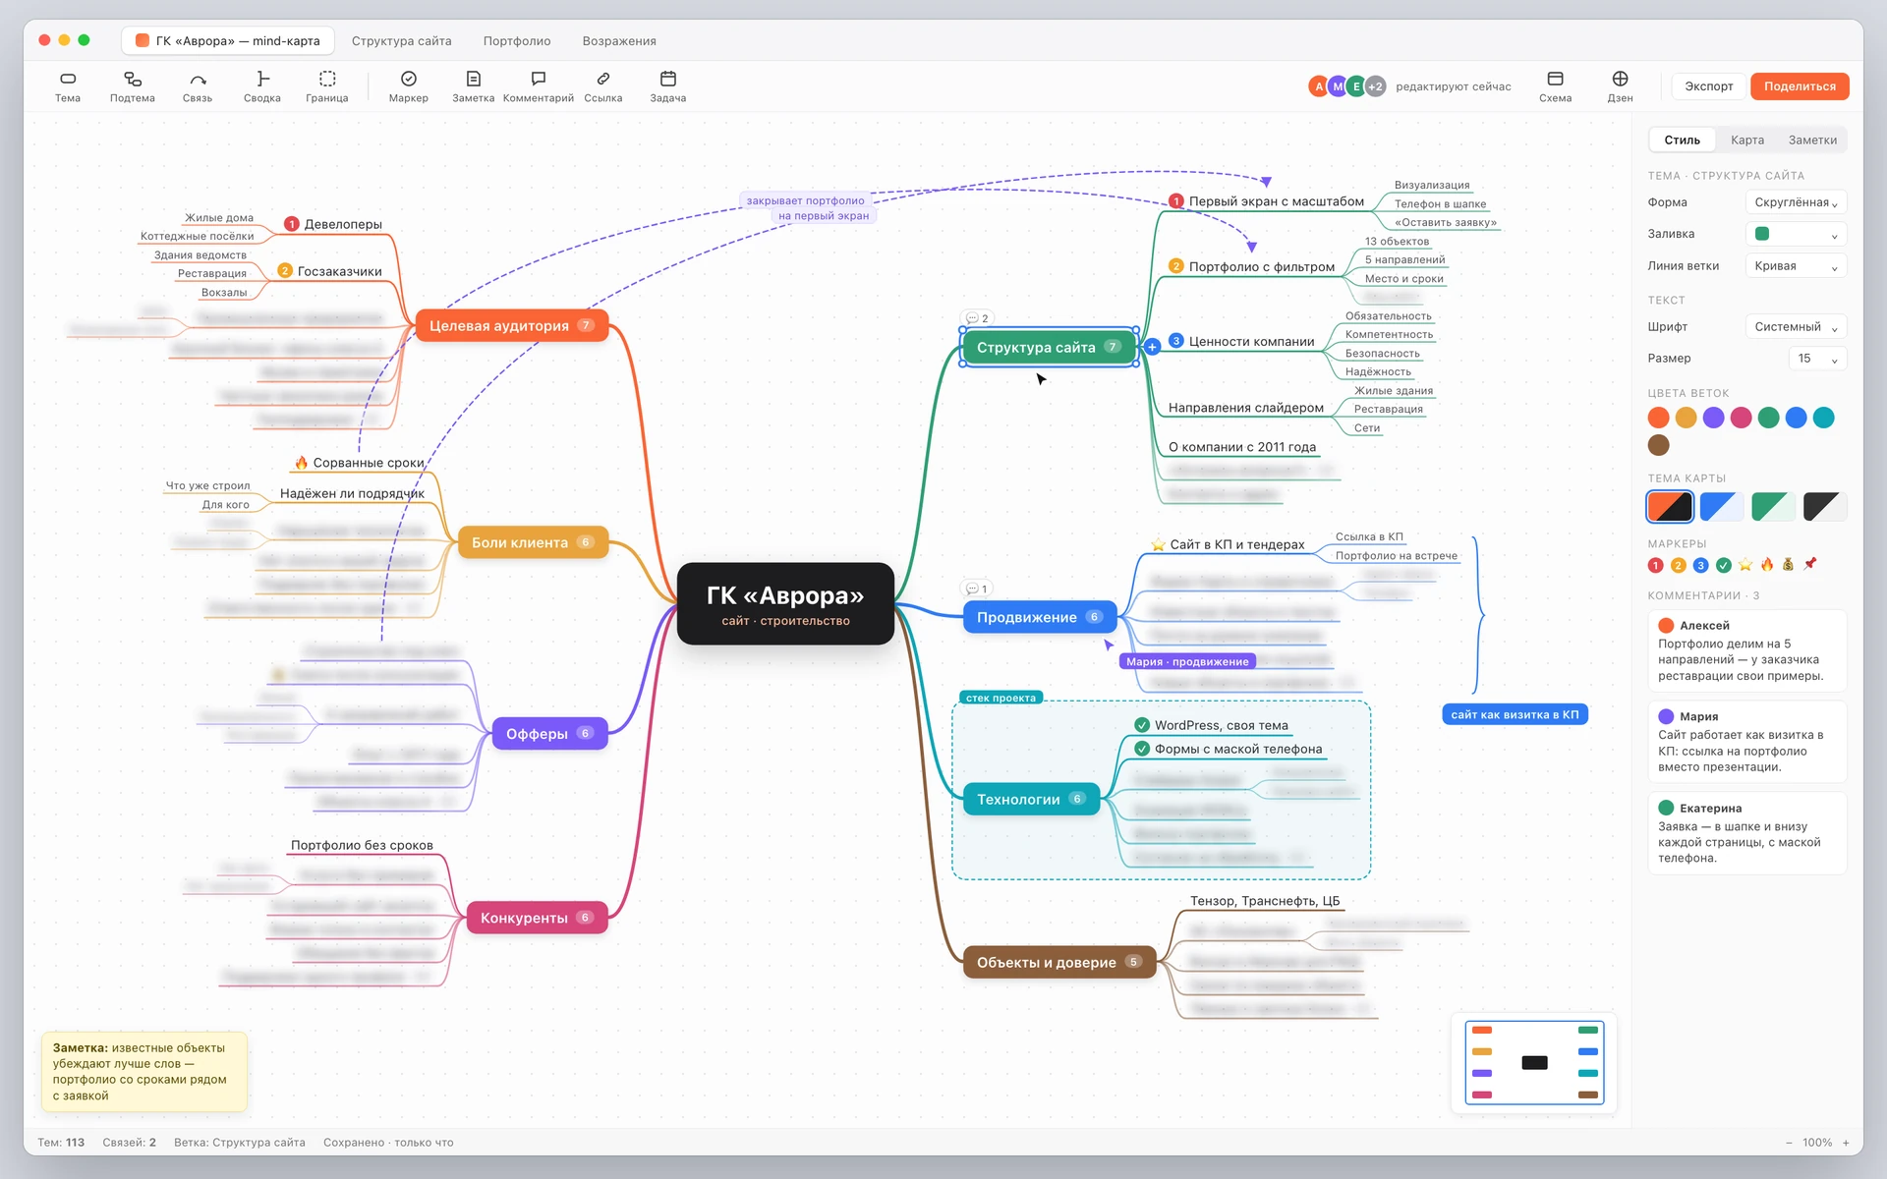Screen dimensions: 1887x1179
Task: Open the comment bubble above Продвижение
Action: (976, 589)
